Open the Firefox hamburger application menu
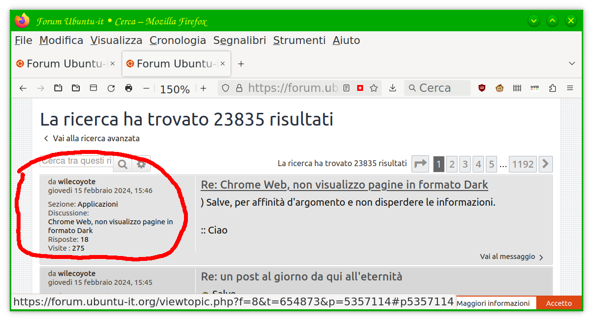593x321 pixels. 570,88
